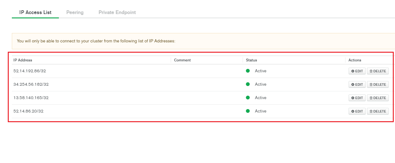
Task: Delete the 52.14.192.86/32 entry
Action: tap(378, 71)
